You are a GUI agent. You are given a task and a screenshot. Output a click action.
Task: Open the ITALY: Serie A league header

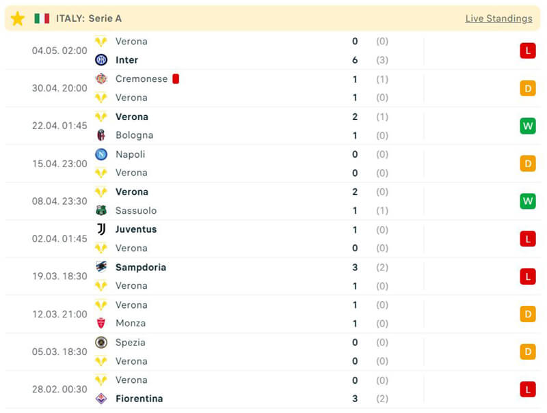89,18
